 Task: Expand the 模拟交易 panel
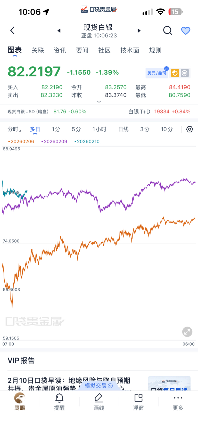[99, 386]
